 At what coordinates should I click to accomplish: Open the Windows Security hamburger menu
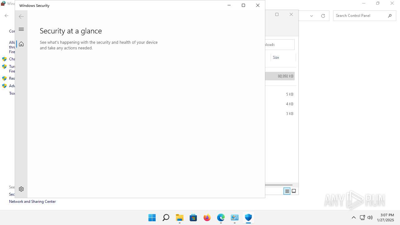[21, 29]
